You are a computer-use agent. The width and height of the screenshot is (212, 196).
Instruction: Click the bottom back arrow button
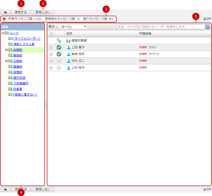tap(5, 189)
